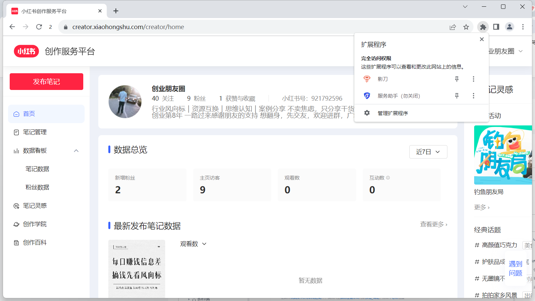Pin the 服务助手 extension
Screen dimensions: 535x301
pyautogui.click(x=457, y=96)
